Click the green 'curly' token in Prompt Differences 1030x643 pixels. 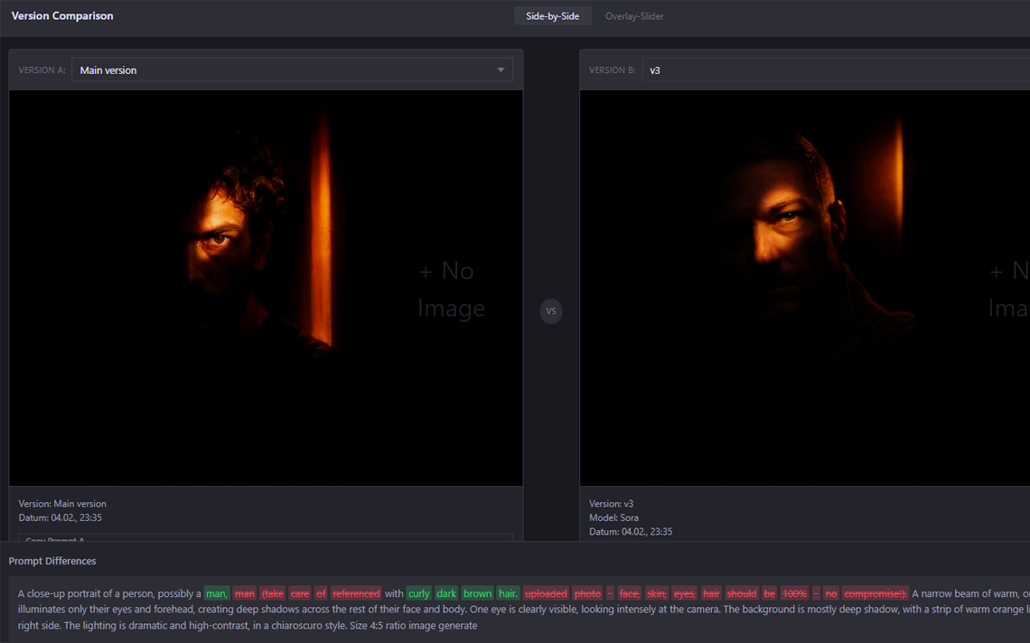point(418,593)
